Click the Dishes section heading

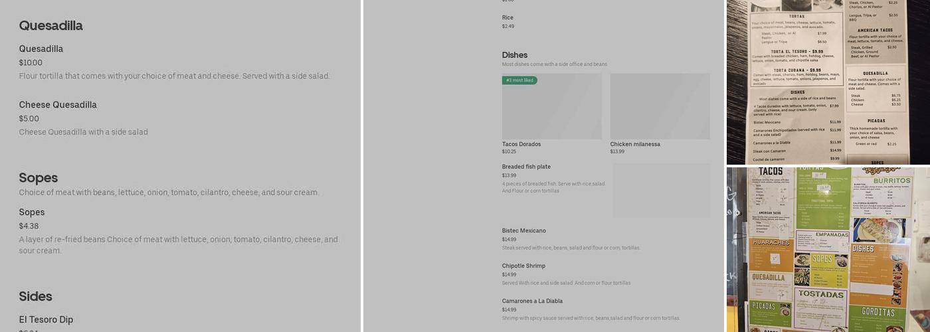point(515,55)
